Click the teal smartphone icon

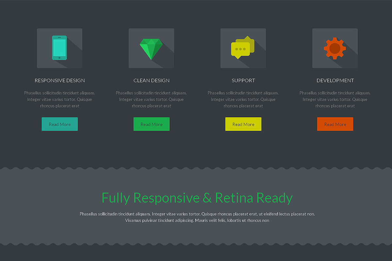click(x=59, y=48)
